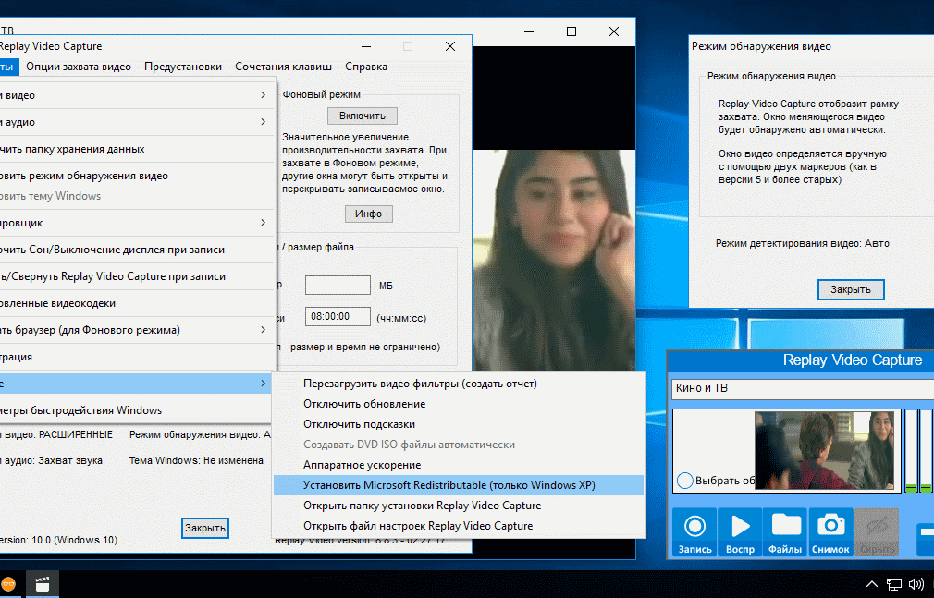Choose Отключить подсказки in the submenu

pyautogui.click(x=459, y=424)
